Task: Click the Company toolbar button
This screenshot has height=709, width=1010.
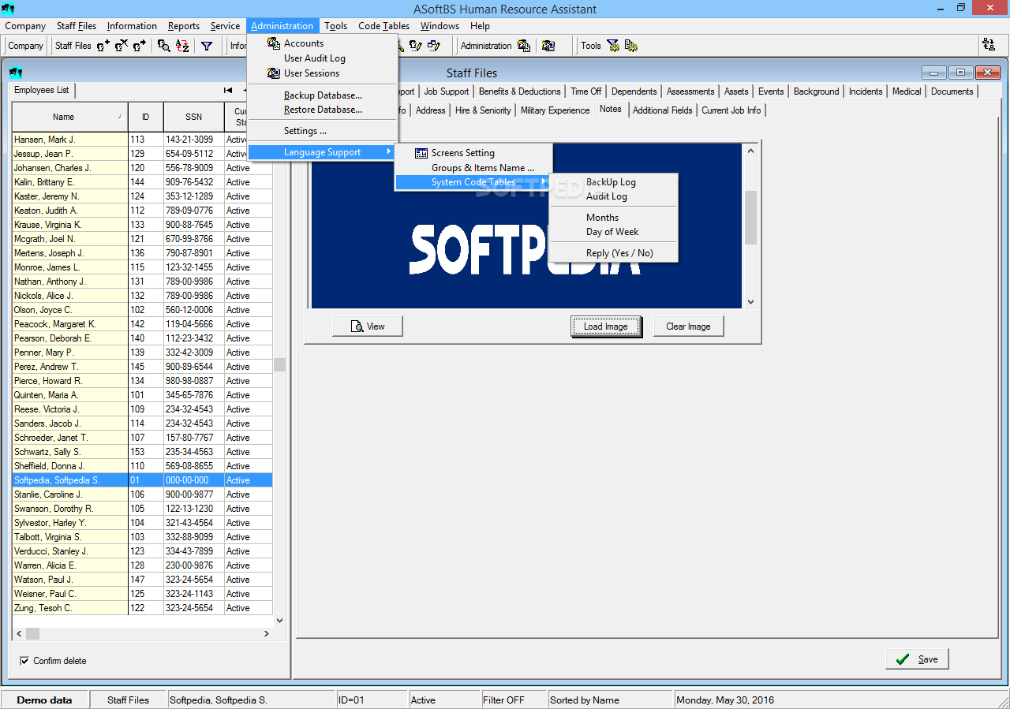Action: [x=26, y=46]
